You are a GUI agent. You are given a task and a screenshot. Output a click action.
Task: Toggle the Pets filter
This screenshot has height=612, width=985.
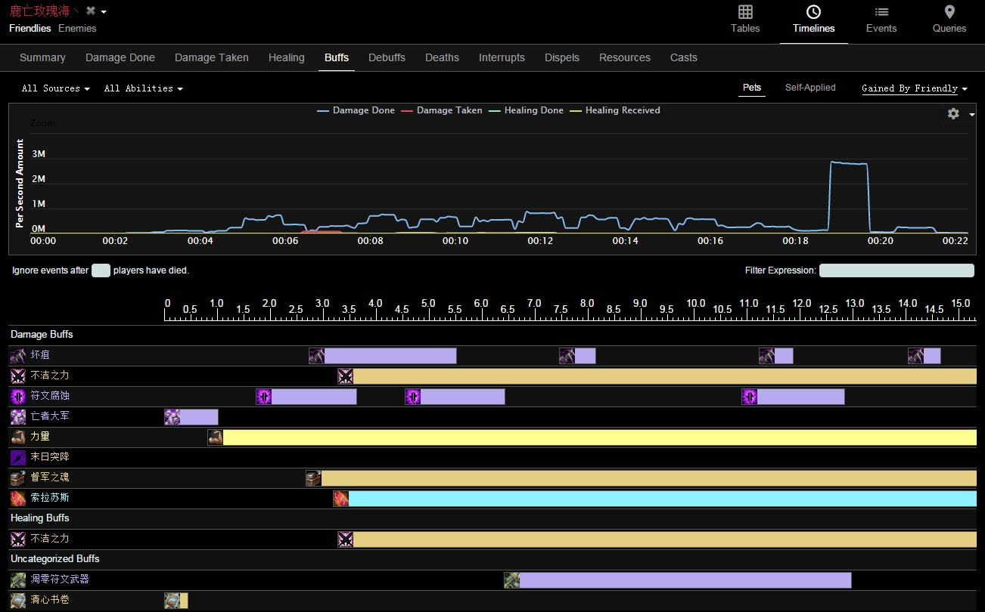751,88
